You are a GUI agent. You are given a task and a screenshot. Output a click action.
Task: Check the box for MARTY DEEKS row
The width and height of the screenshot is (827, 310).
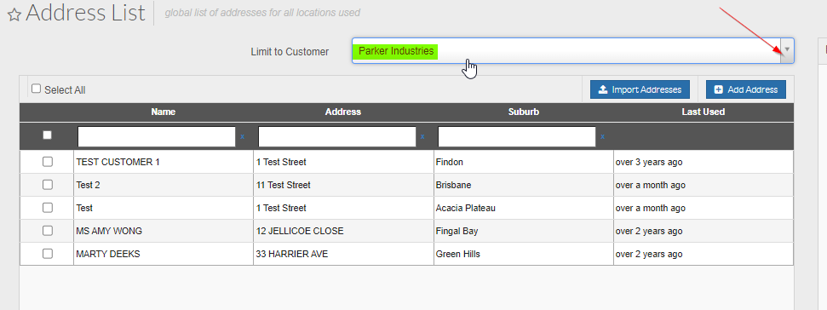48,254
